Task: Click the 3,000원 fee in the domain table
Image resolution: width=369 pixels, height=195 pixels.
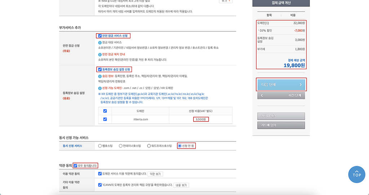Action: click(201, 119)
